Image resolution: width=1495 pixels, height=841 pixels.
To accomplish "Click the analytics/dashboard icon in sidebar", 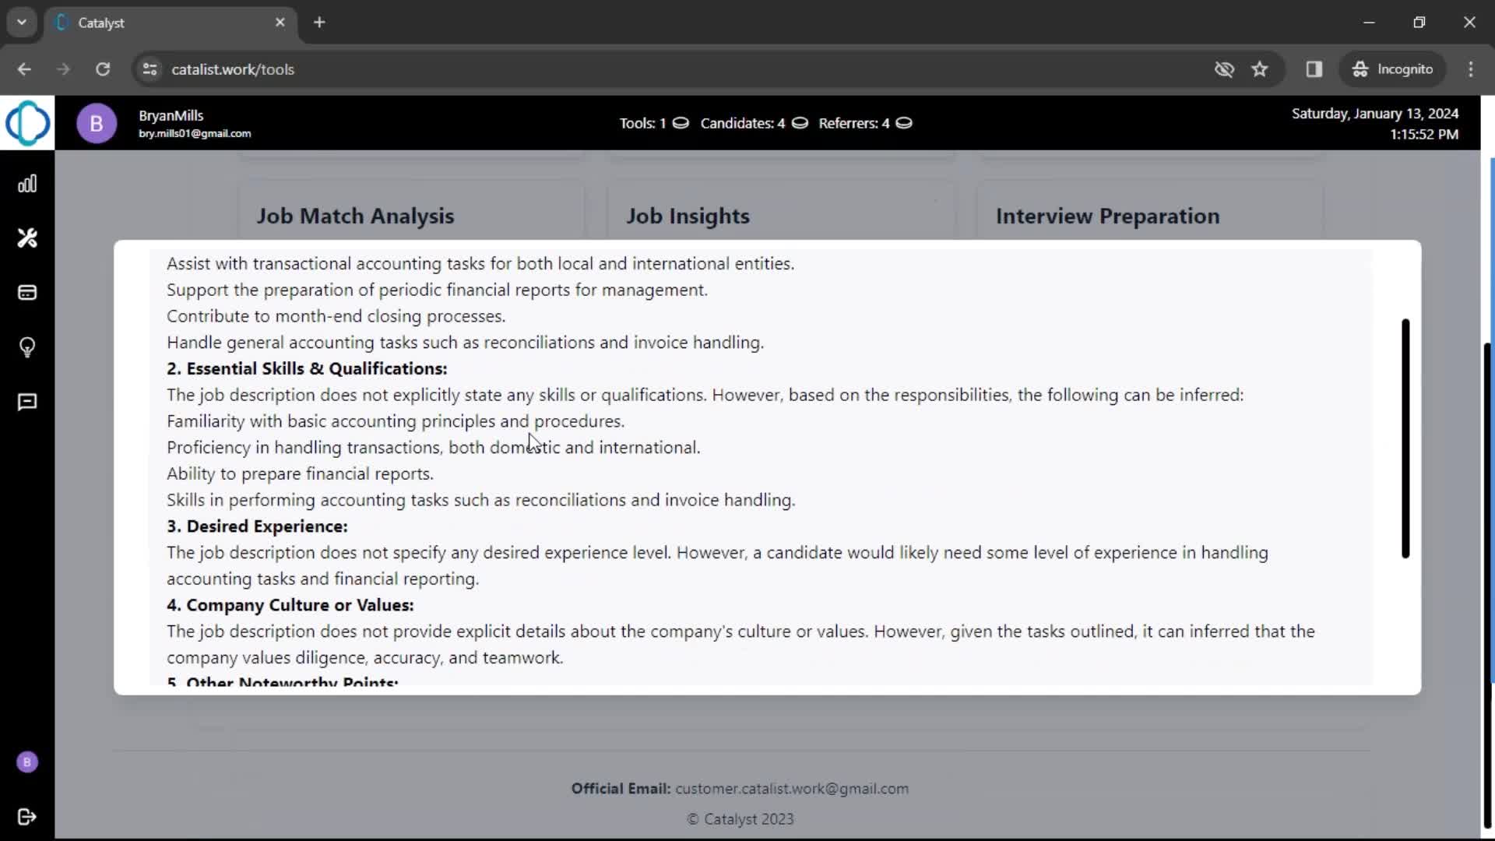I will [28, 183].
